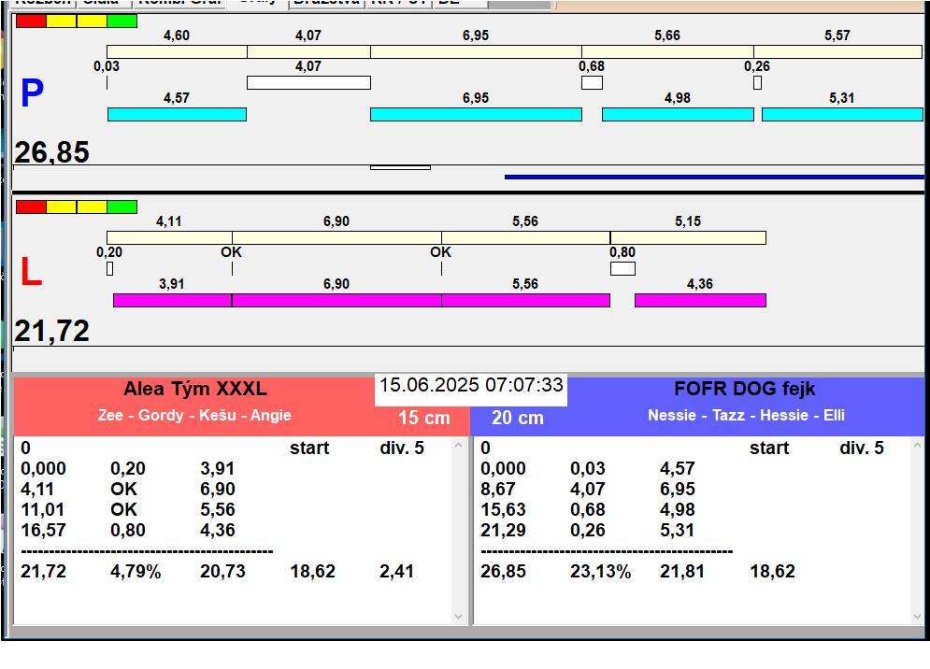The image size is (930, 669).
Task: Click the timestamp 15.06.2025 07:07:33 box
Action: coord(471,385)
